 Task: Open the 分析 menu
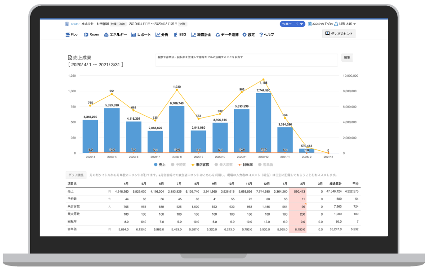click(162, 35)
